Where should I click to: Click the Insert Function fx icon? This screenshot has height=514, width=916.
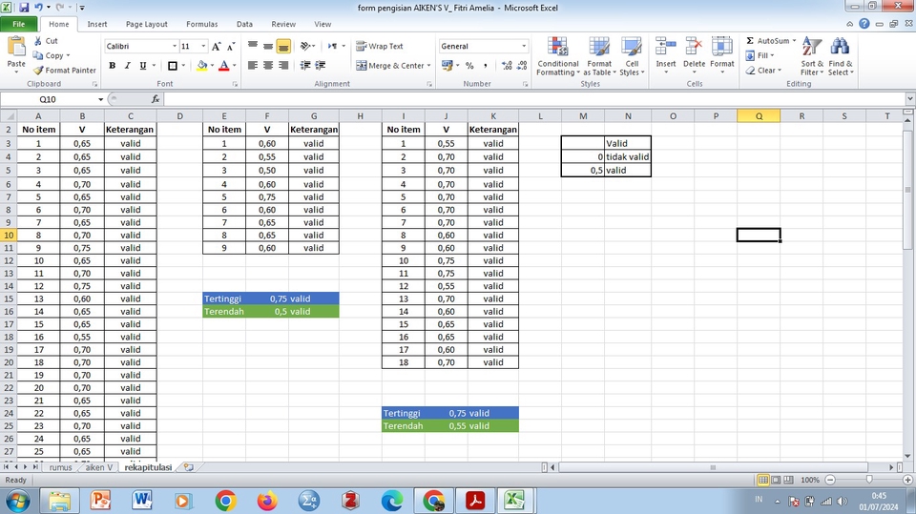(x=156, y=99)
